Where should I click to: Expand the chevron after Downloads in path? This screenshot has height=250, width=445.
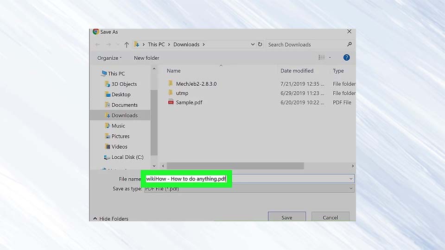pos(203,44)
